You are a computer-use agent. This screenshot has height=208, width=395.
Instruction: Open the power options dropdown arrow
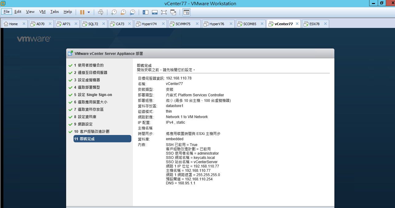click(x=89, y=12)
